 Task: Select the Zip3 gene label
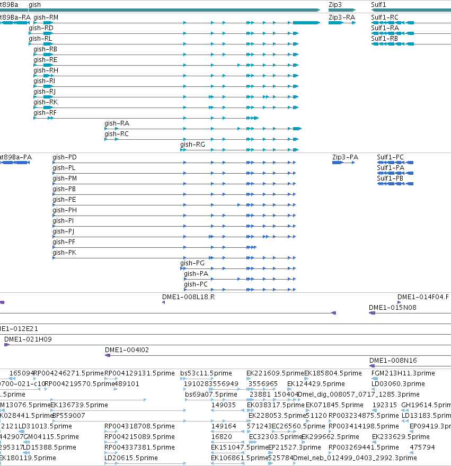[x=335, y=5]
